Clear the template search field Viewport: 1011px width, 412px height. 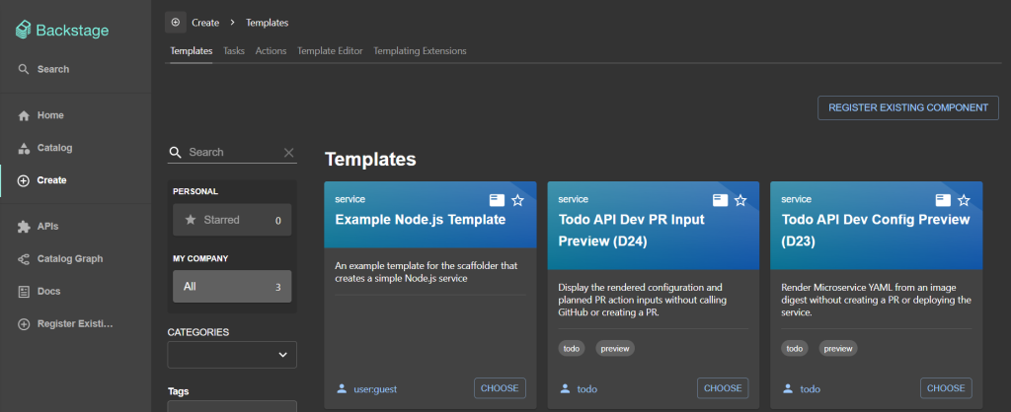click(x=289, y=153)
